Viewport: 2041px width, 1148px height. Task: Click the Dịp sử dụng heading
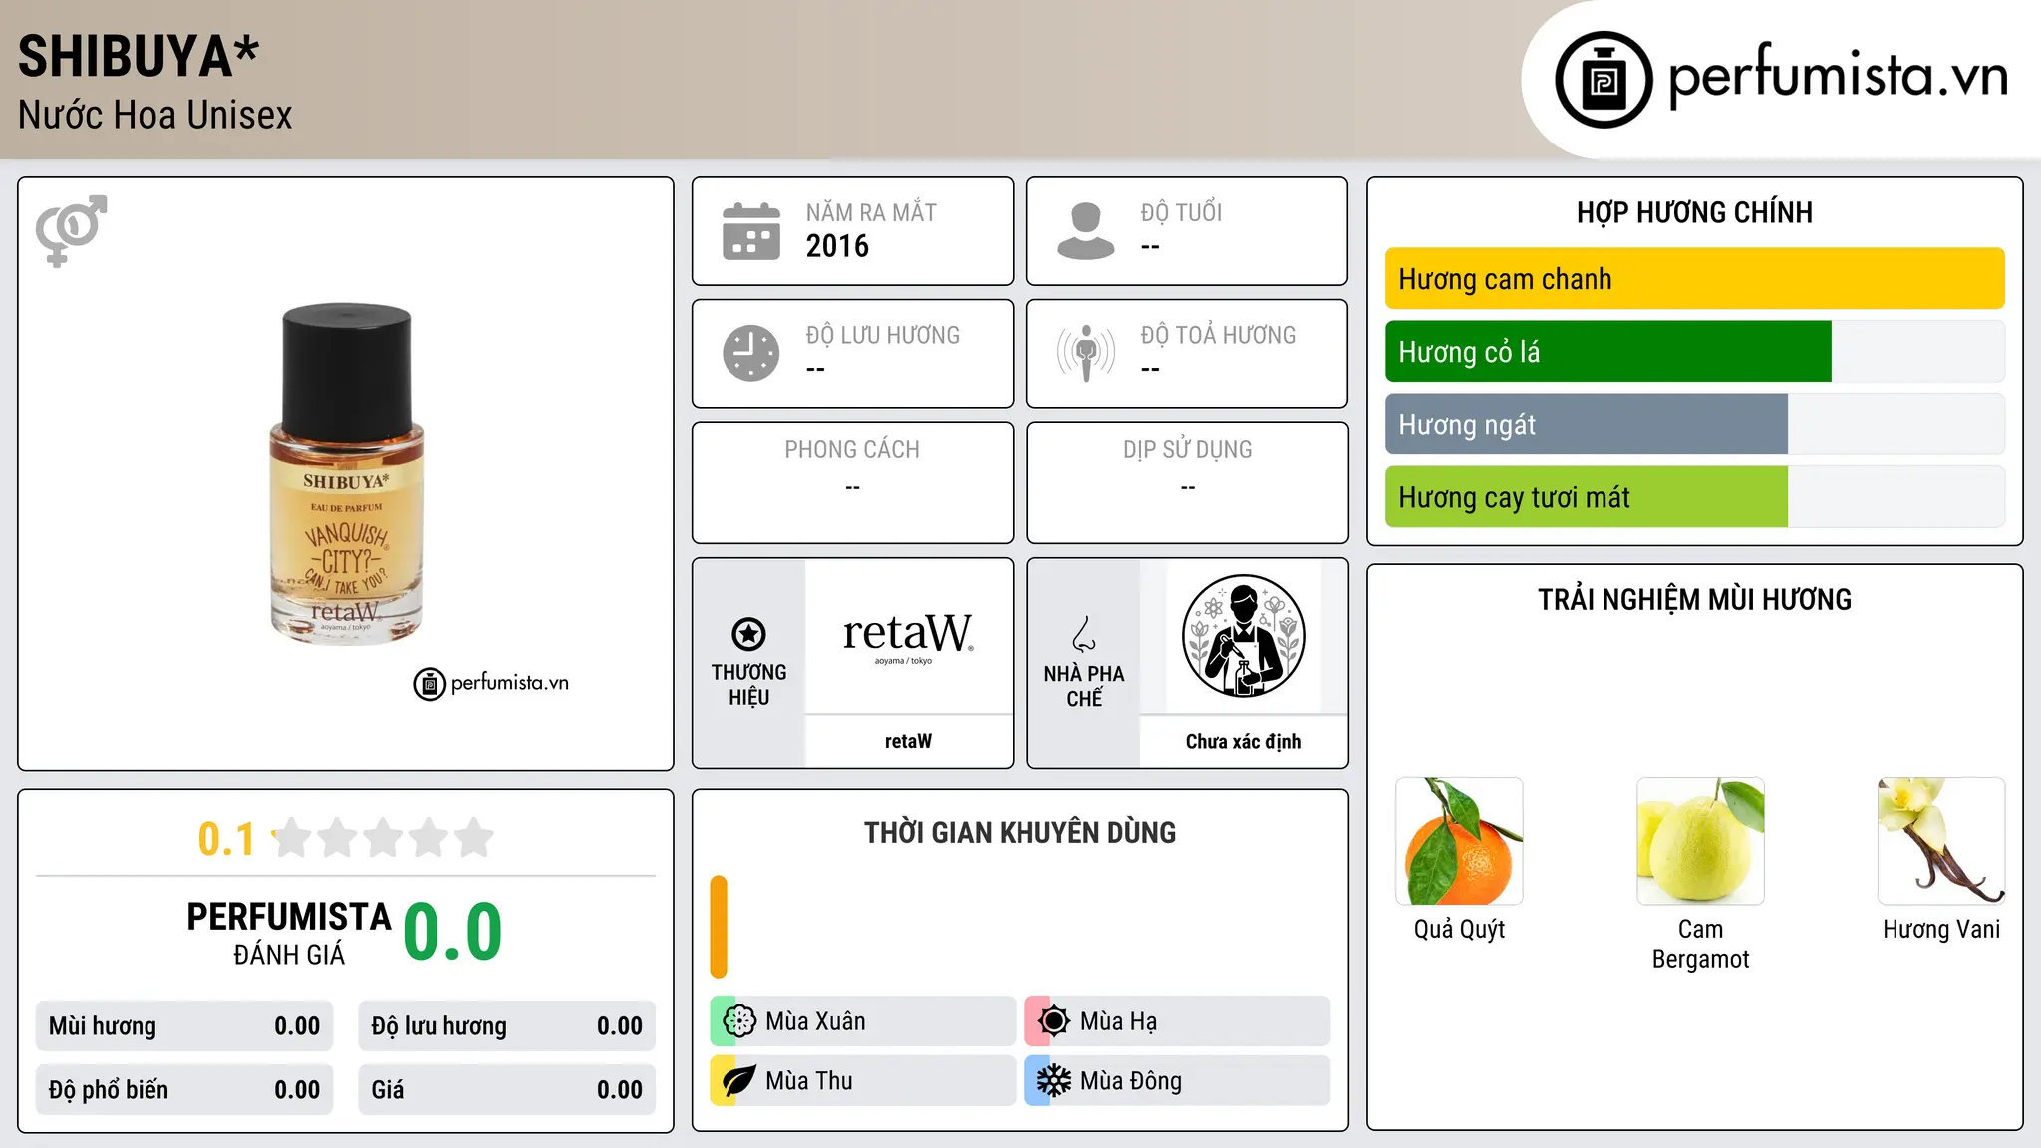coord(1188,450)
